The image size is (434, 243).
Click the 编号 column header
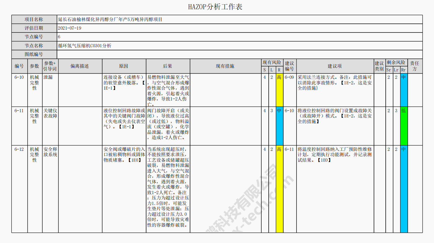[x=19, y=66]
